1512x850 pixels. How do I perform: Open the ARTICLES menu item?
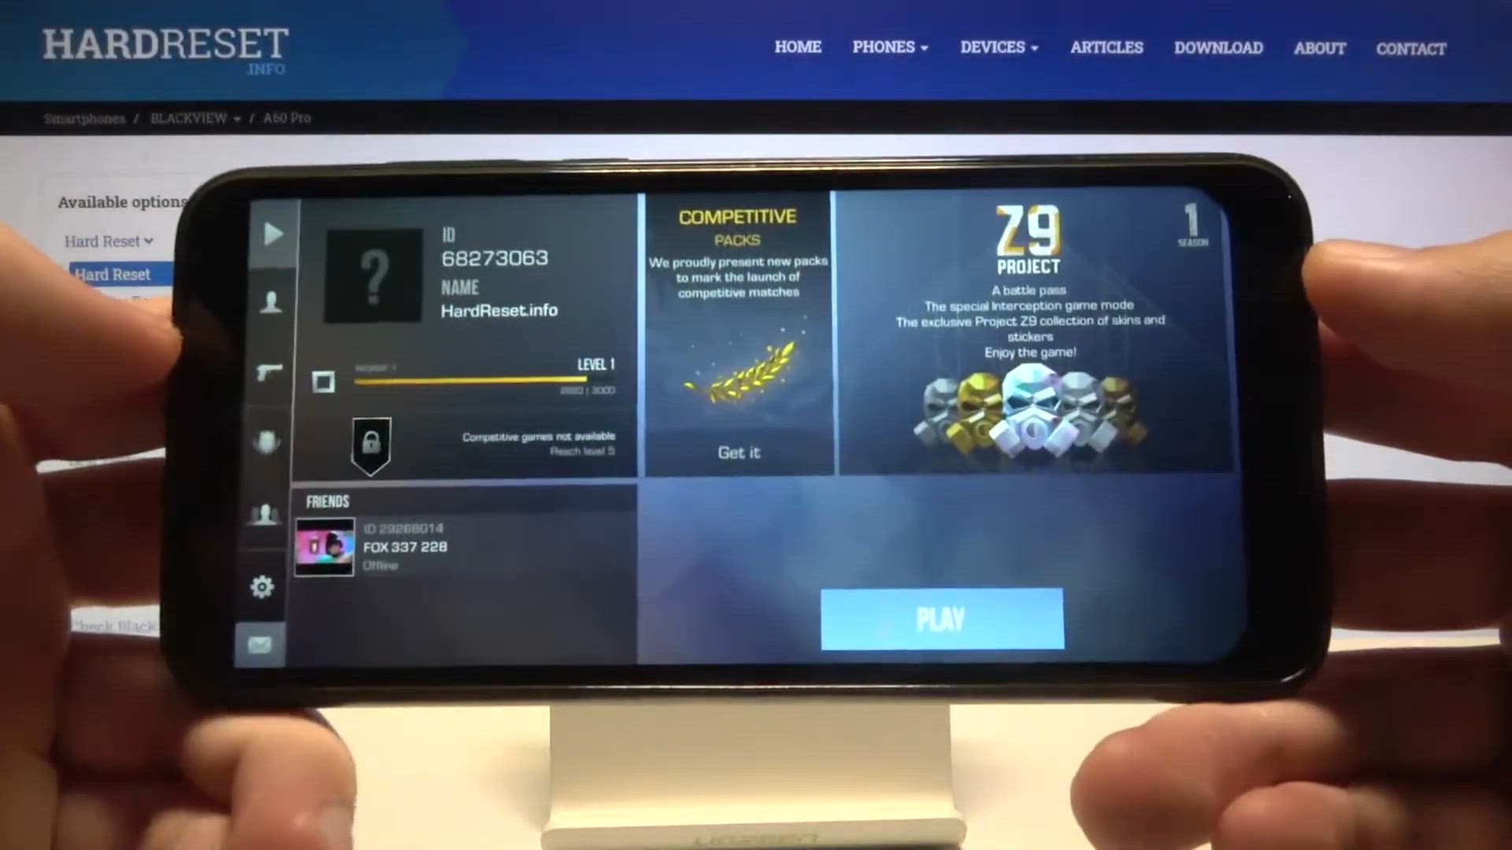tap(1106, 48)
